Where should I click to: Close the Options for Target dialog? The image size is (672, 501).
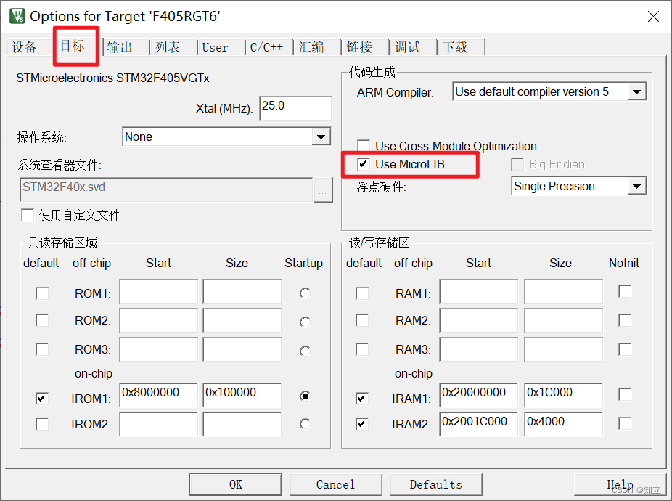pos(653,16)
